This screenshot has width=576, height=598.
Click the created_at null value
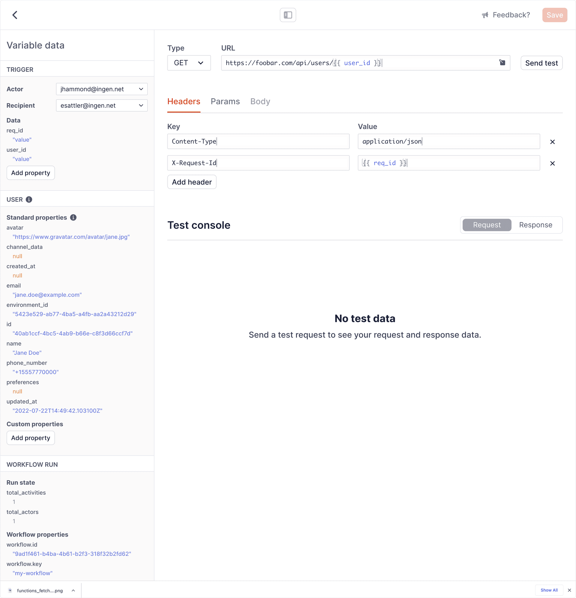[x=17, y=276]
